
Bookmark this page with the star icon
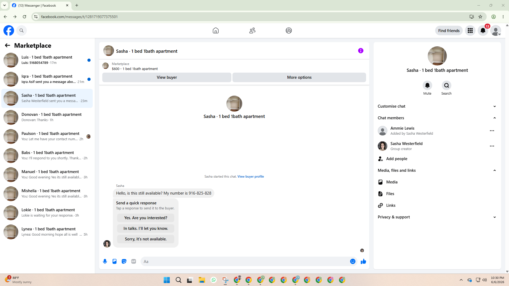click(x=480, y=17)
